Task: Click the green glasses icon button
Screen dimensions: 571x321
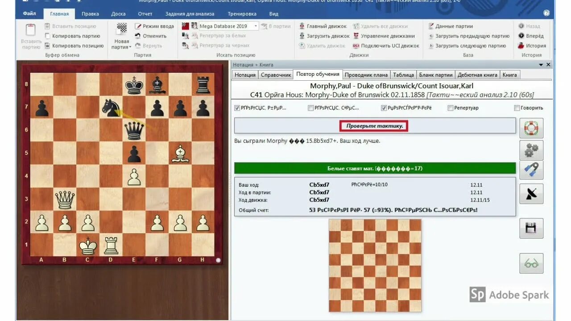Action: (x=531, y=263)
